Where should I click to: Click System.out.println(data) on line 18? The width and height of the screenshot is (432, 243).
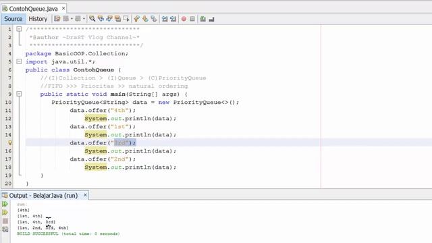[x=130, y=167]
